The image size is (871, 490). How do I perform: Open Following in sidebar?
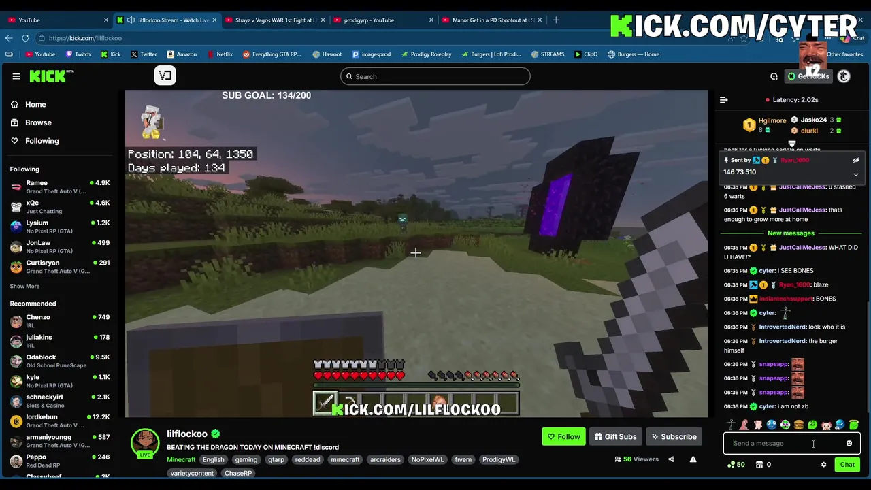35,141
